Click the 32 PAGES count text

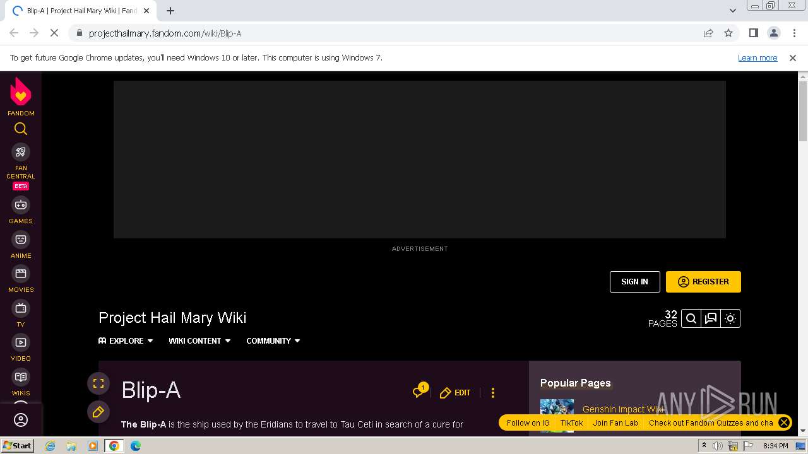pyautogui.click(x=662, y=318)
